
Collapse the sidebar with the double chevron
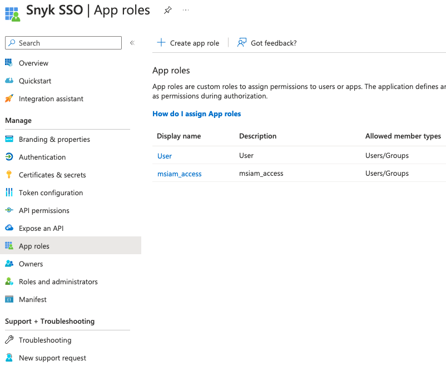tap(132, 43)
